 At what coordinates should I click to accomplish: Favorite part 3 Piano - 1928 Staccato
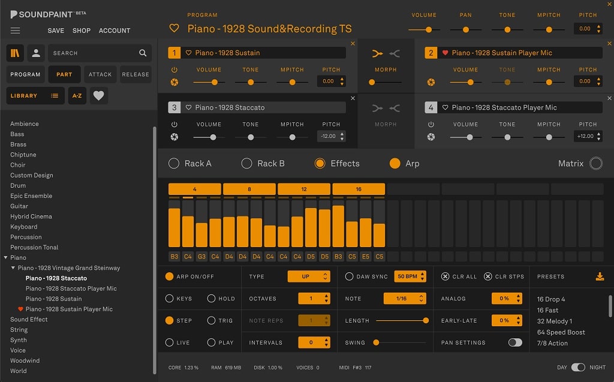point(188,107)
